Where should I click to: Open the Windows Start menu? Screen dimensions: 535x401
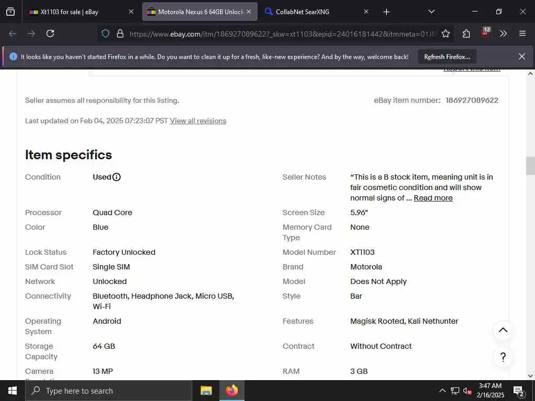click(13, 391)
